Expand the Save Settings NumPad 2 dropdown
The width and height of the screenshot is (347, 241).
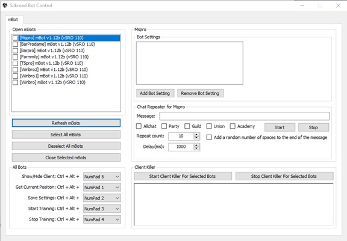(x=102, y=198)
